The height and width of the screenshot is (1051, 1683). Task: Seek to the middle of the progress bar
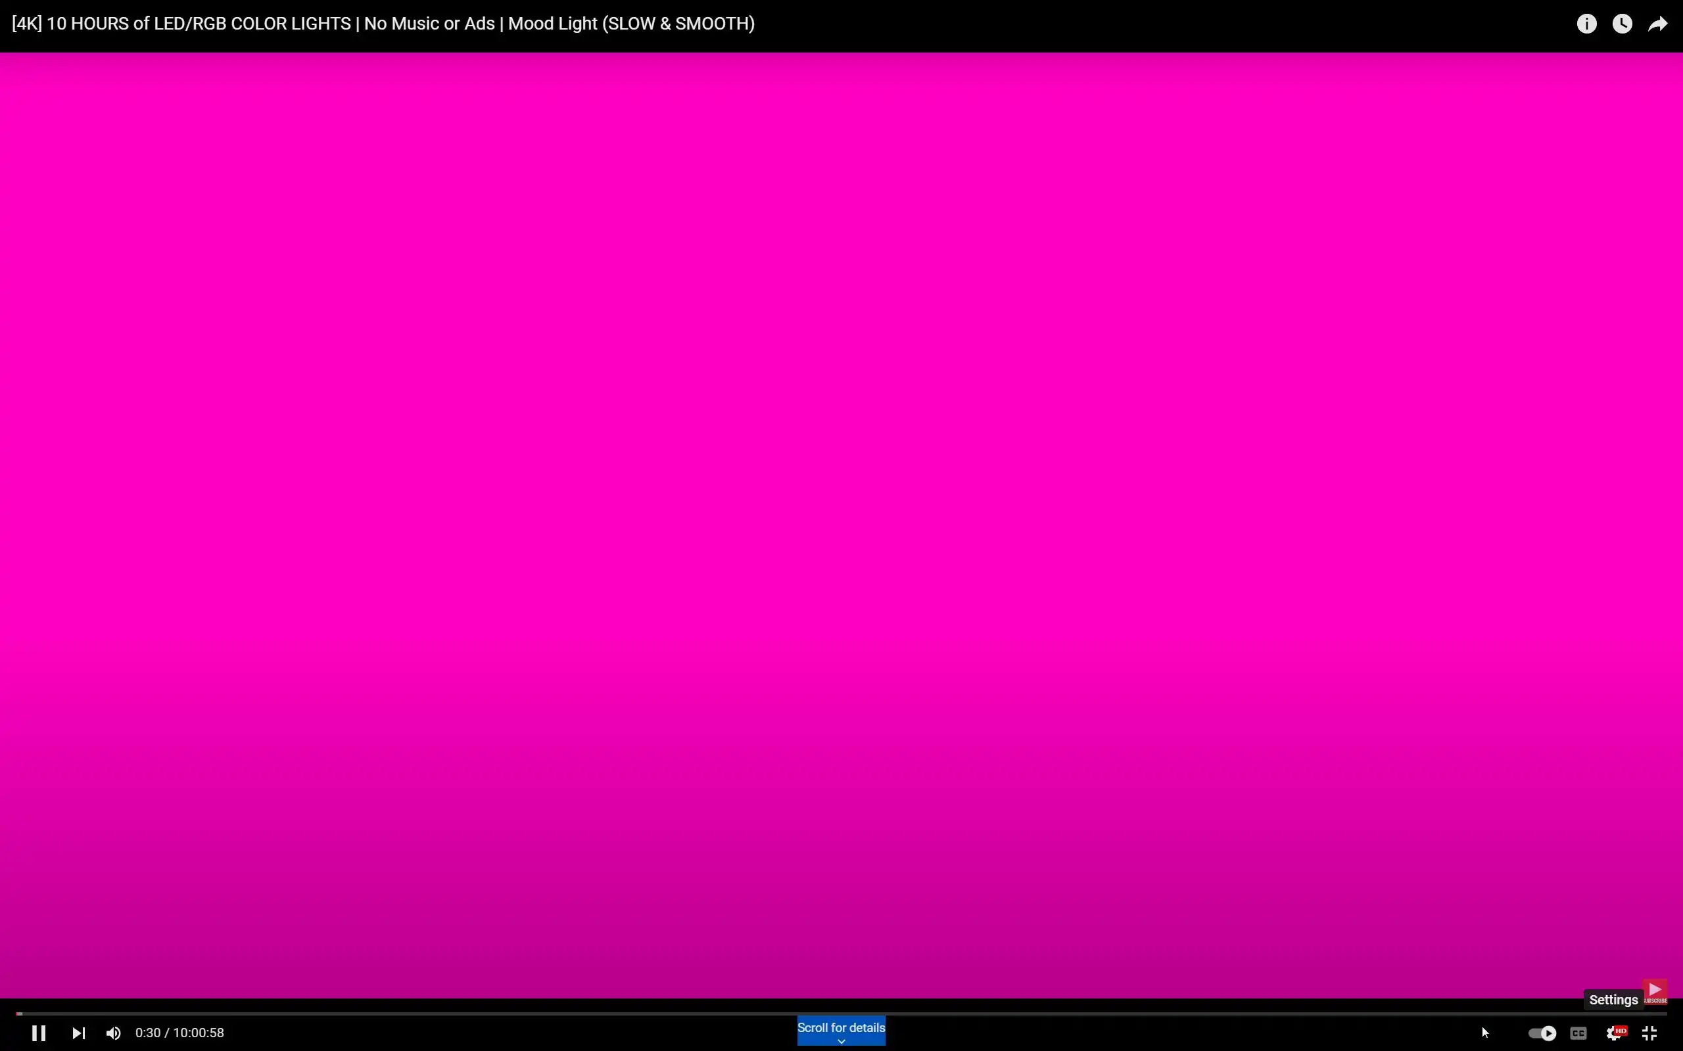coord(841,1014)
